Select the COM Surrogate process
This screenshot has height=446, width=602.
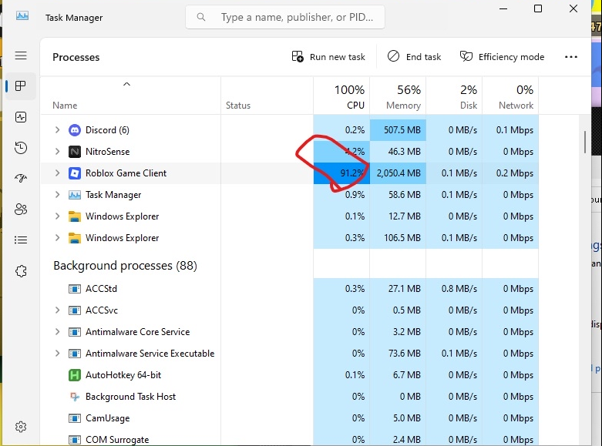117,440
